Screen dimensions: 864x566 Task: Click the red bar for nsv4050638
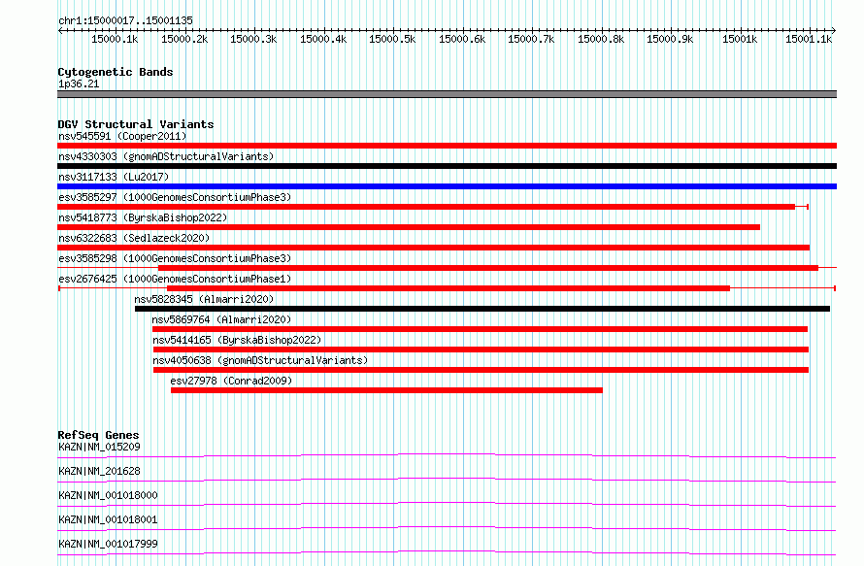(482, 370)
